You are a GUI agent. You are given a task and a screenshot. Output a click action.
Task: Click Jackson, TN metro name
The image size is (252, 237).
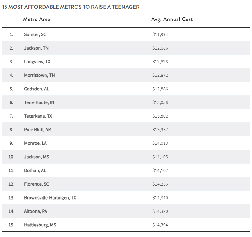click(36, 48)
